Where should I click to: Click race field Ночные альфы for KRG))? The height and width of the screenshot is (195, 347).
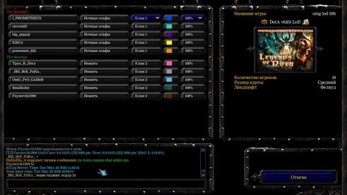coord(104,42)
